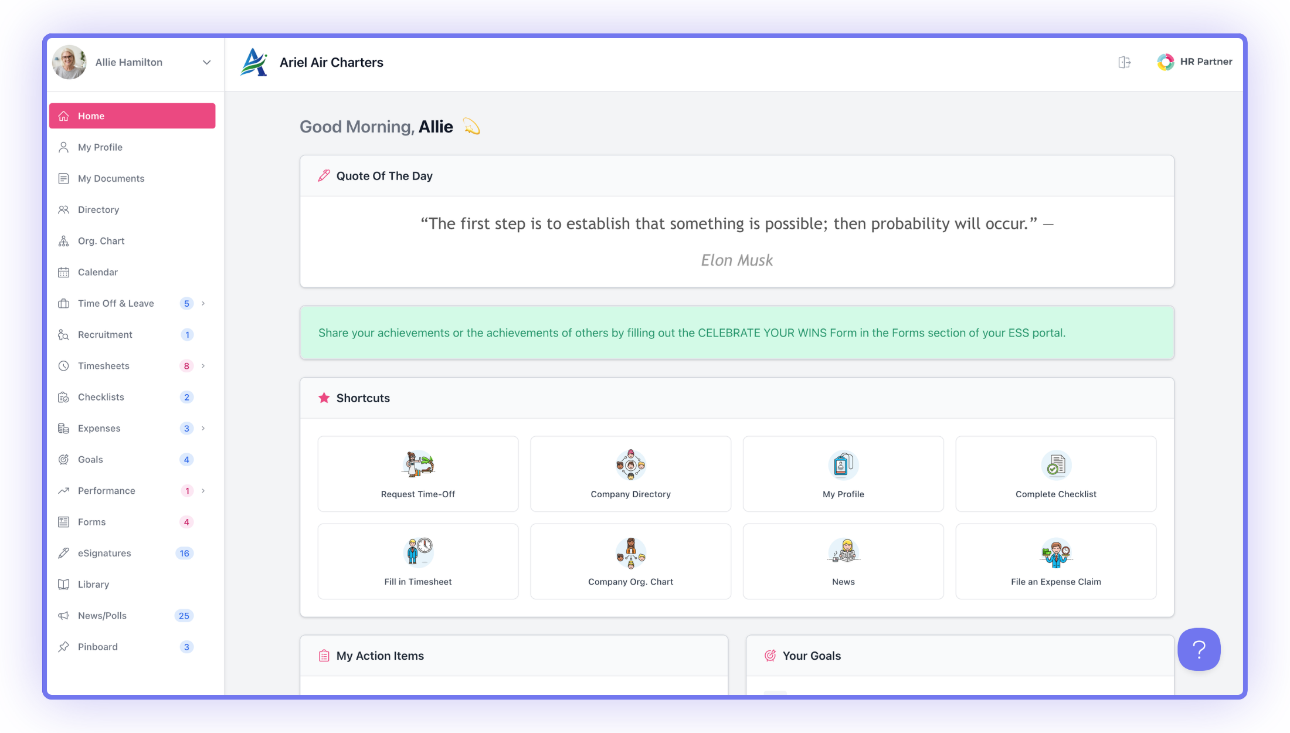The image size is (1290, 733).
Task: Open the My Profile shortcut card
Action: click(843, 474)
